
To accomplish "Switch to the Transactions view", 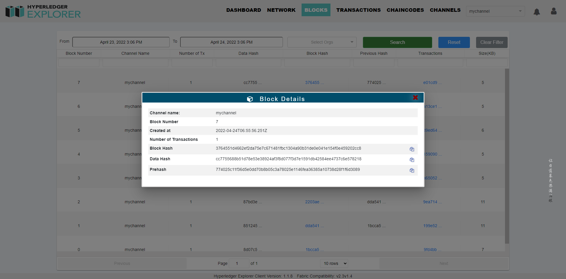I will click(358, 10).
